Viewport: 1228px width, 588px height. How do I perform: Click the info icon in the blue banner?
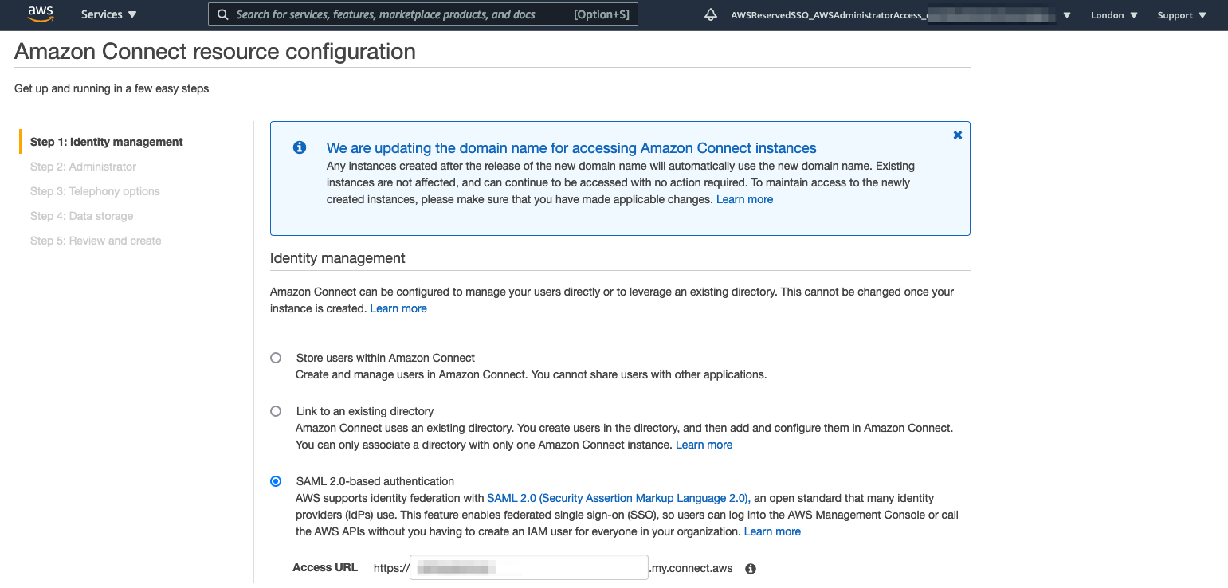(x=300, y=147)
